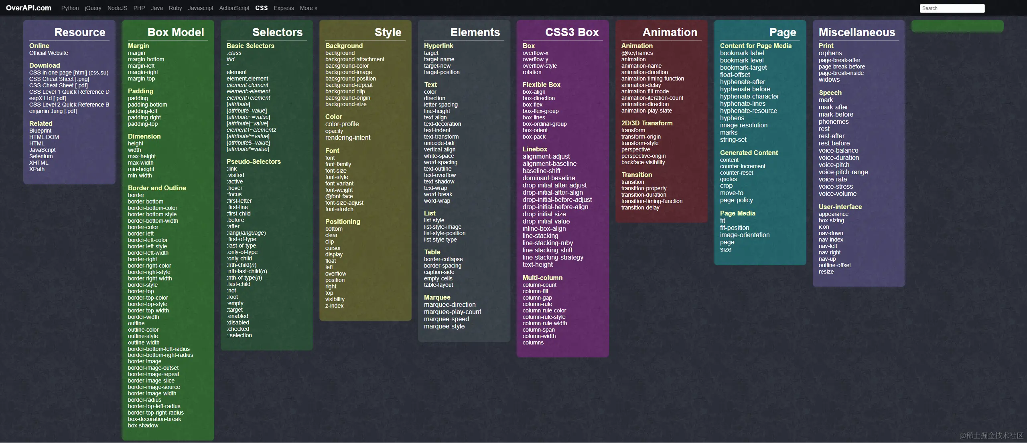Open the jQuery cheat sheet tab
Image resolution: width=1027 pixels, height=443 pixels.
coord(93,8)
